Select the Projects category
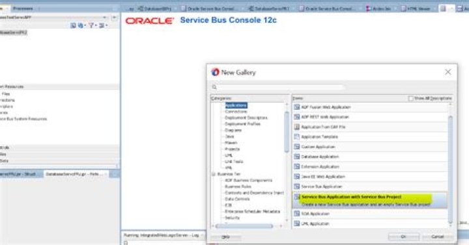This screenshot has width=469, height=245. tap(232, 149)
